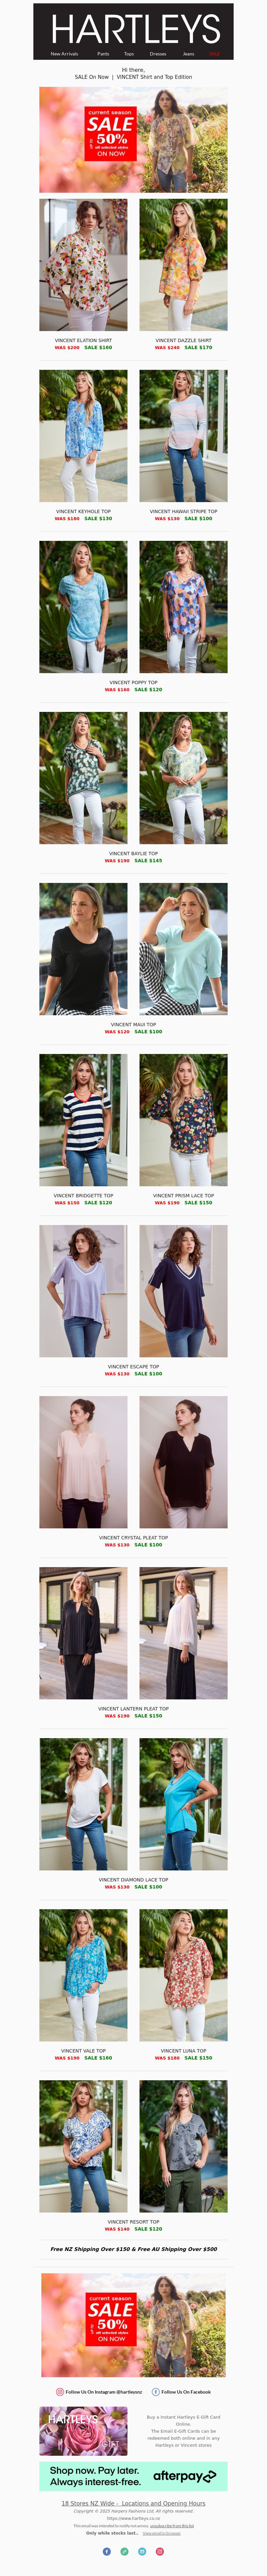Open the Vincent Bridgette Top striped image
267x2576 pixels.
point(83,1120)
